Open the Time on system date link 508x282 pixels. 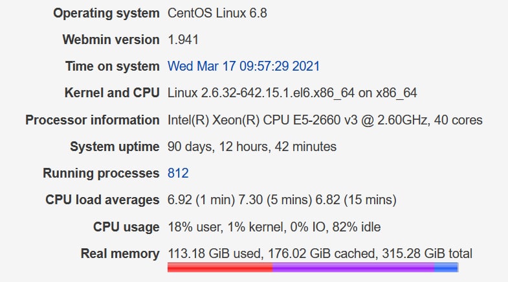point(243,66)
